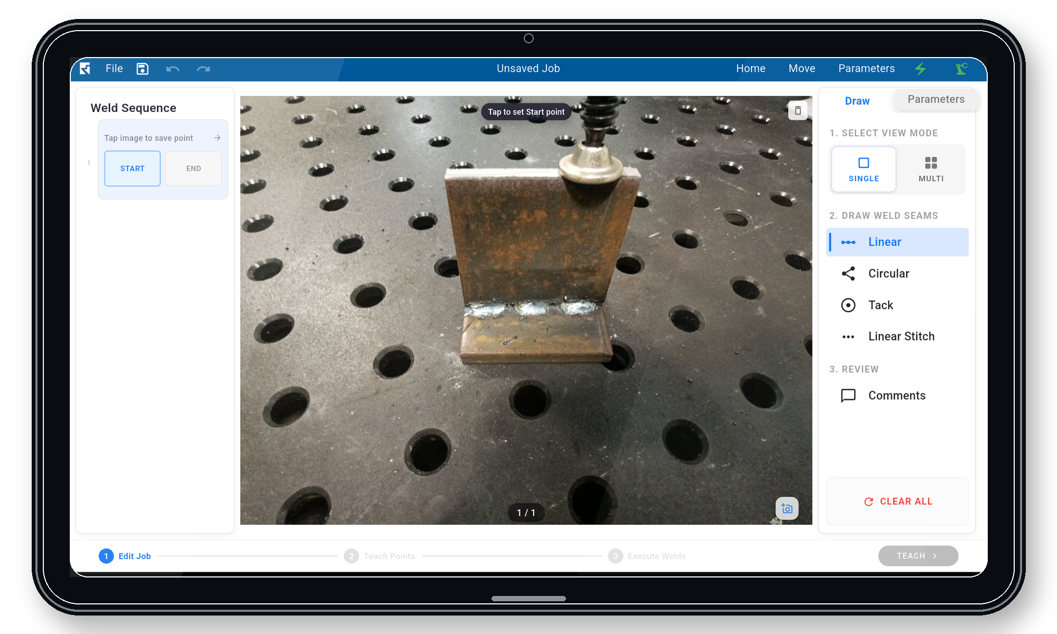Select step 1 Edit Job
This screenshot has width=1057, height=634.
click(125, 556)
